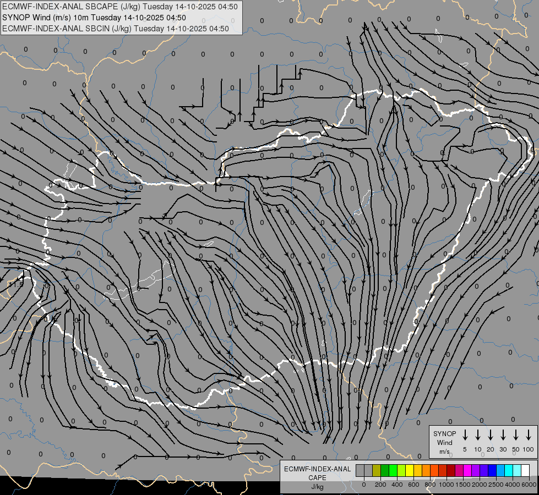
Task: Click the wind arrow above the 30 m/s label
Action: point(503,435)
